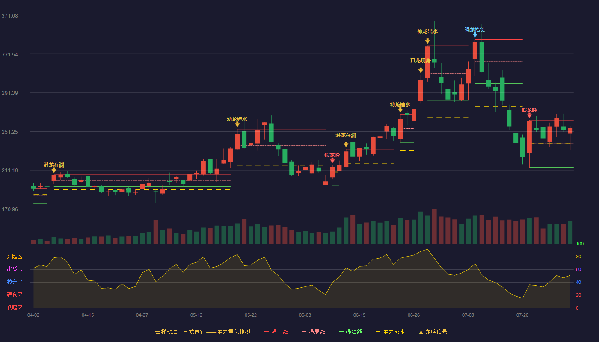
Task: Click the arrow under June's 幼龙嬉水 signal
Action: click(400, 110)
